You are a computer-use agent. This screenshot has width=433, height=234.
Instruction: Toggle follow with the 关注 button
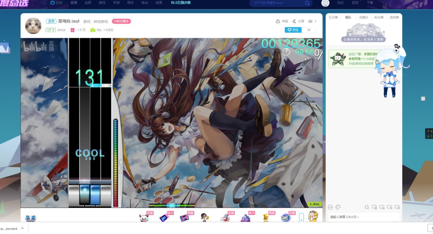pyautogui.click(x=293, y=30)
